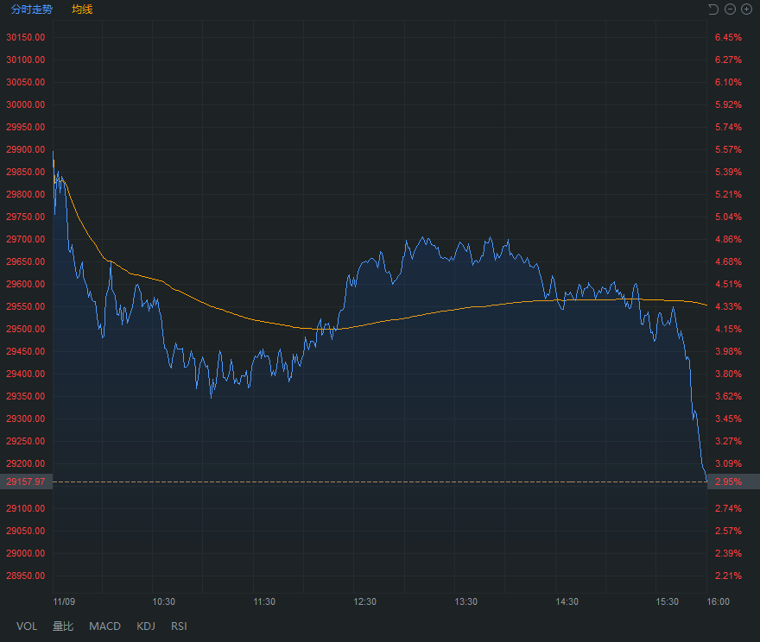
Task: Click the 6.45% top percentage axis label
Action: 728,38
